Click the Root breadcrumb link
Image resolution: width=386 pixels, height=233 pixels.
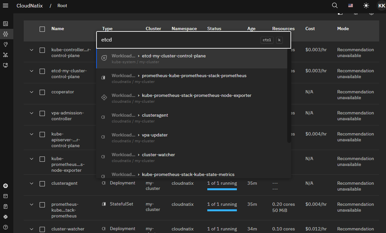point(62,6)
